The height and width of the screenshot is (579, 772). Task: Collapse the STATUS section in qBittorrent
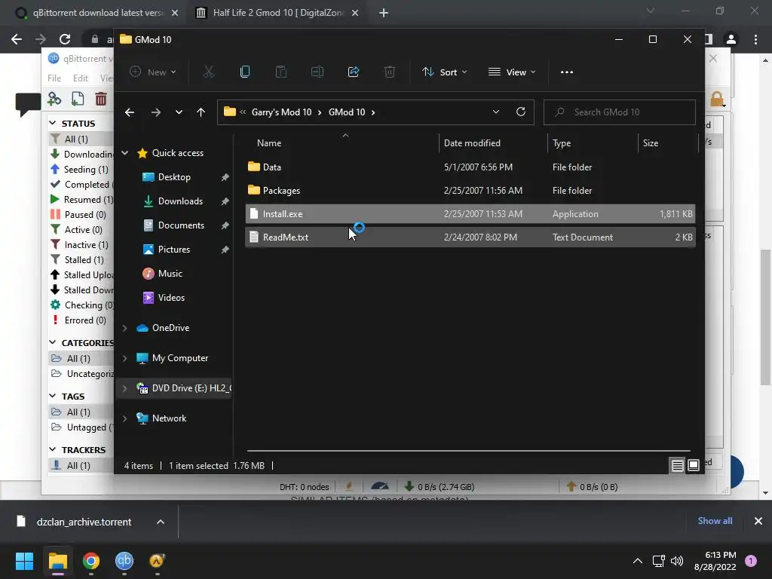(53, 123)
